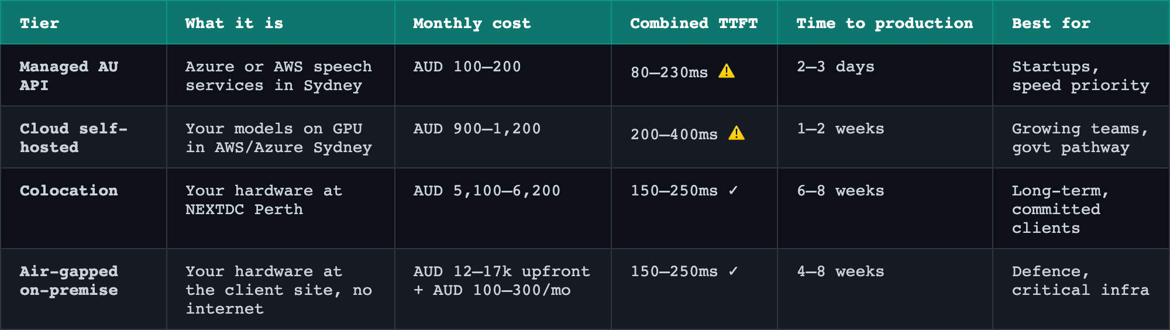
Task: Click the Air-gapped on-premise tier name
Action: tap(69, 281)
